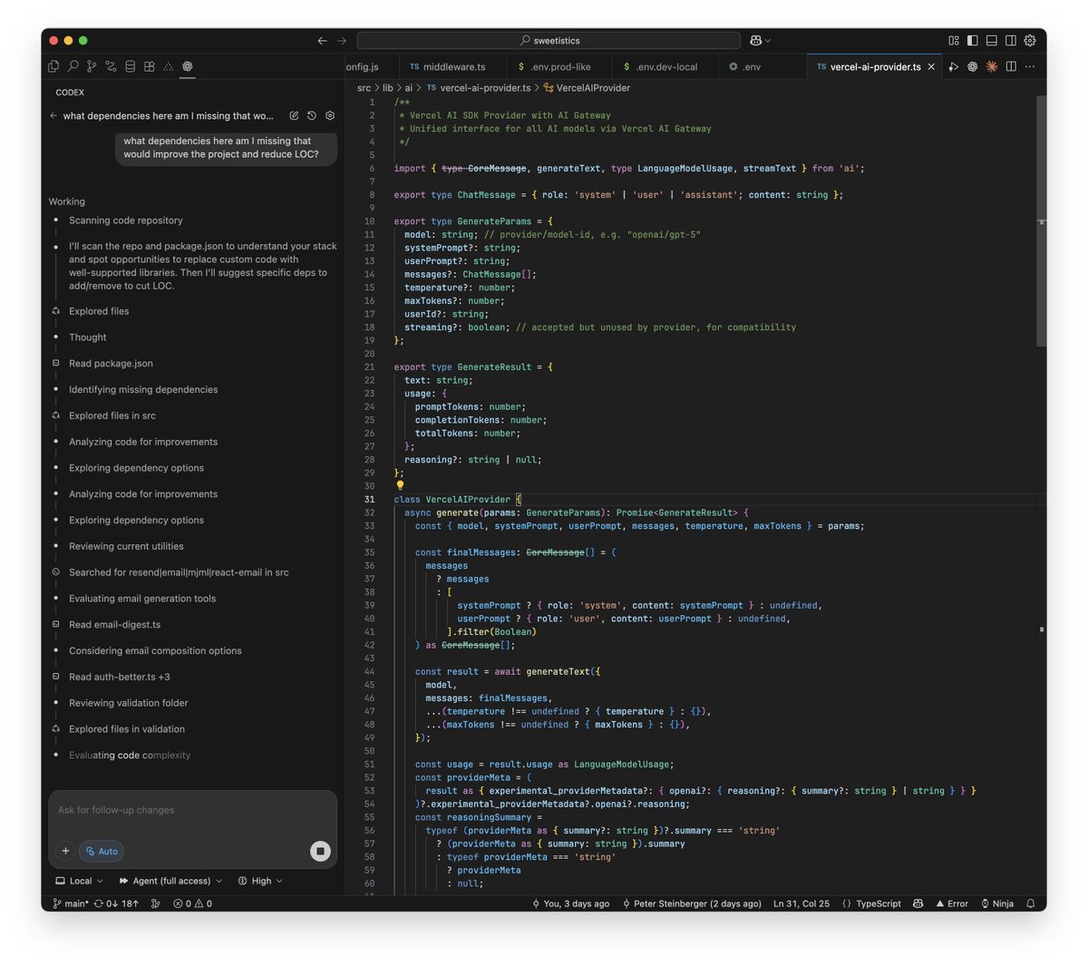Click the Error status bar item
1088x966 pixels.
[952, 903]
